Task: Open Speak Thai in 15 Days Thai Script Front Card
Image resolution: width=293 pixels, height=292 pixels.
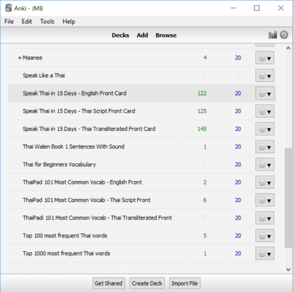Action: (79, 111)
